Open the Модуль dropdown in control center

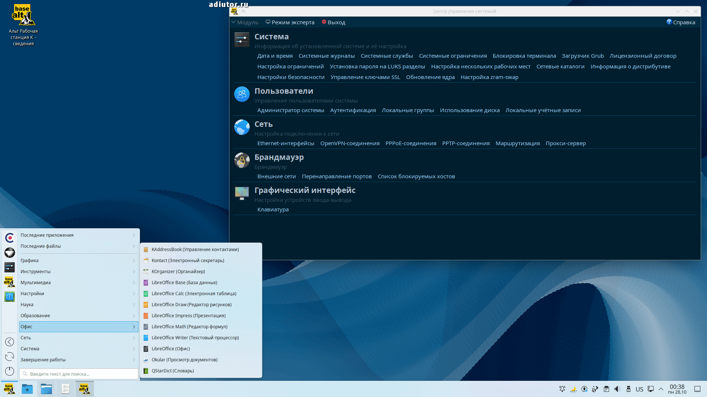tap(245, 22)
